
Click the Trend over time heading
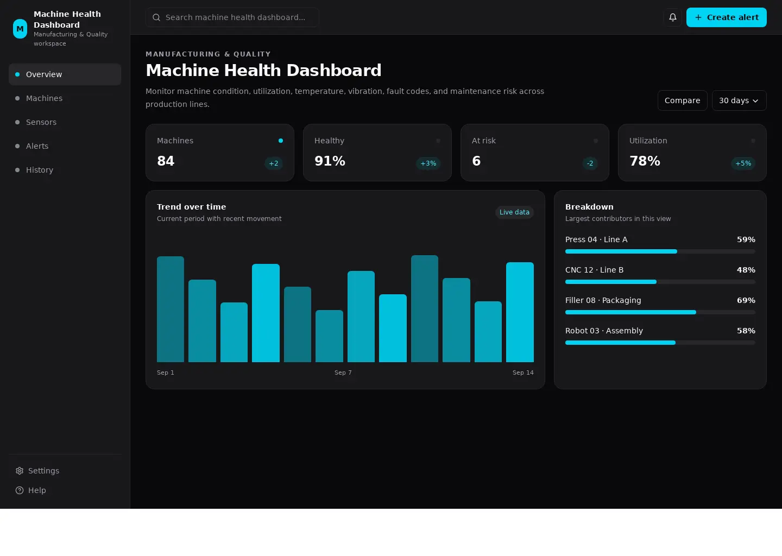click(x=192, y=207)
